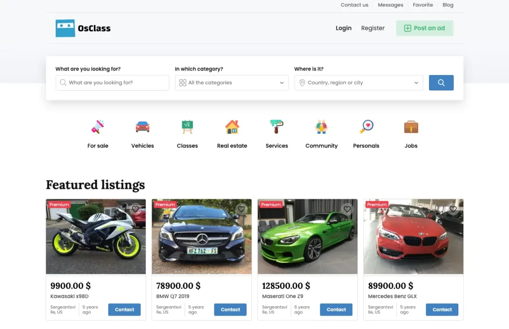The height and width of the screenshot is (329, 509).
Task: Open the Community people icon
Action: click(x=322, y=127)
